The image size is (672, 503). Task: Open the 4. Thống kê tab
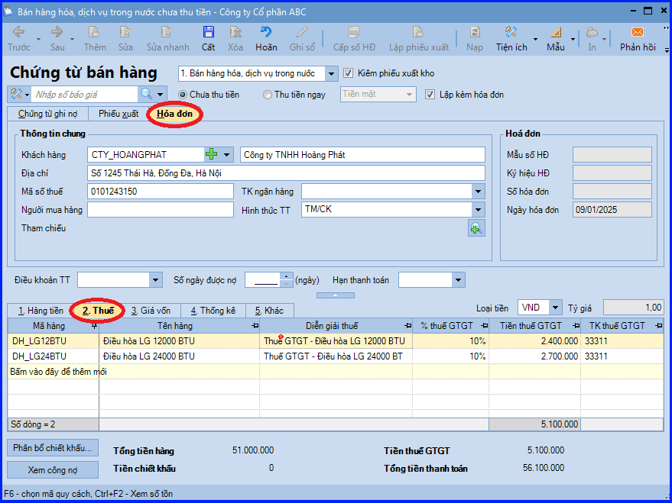click(x=213, y=311)
